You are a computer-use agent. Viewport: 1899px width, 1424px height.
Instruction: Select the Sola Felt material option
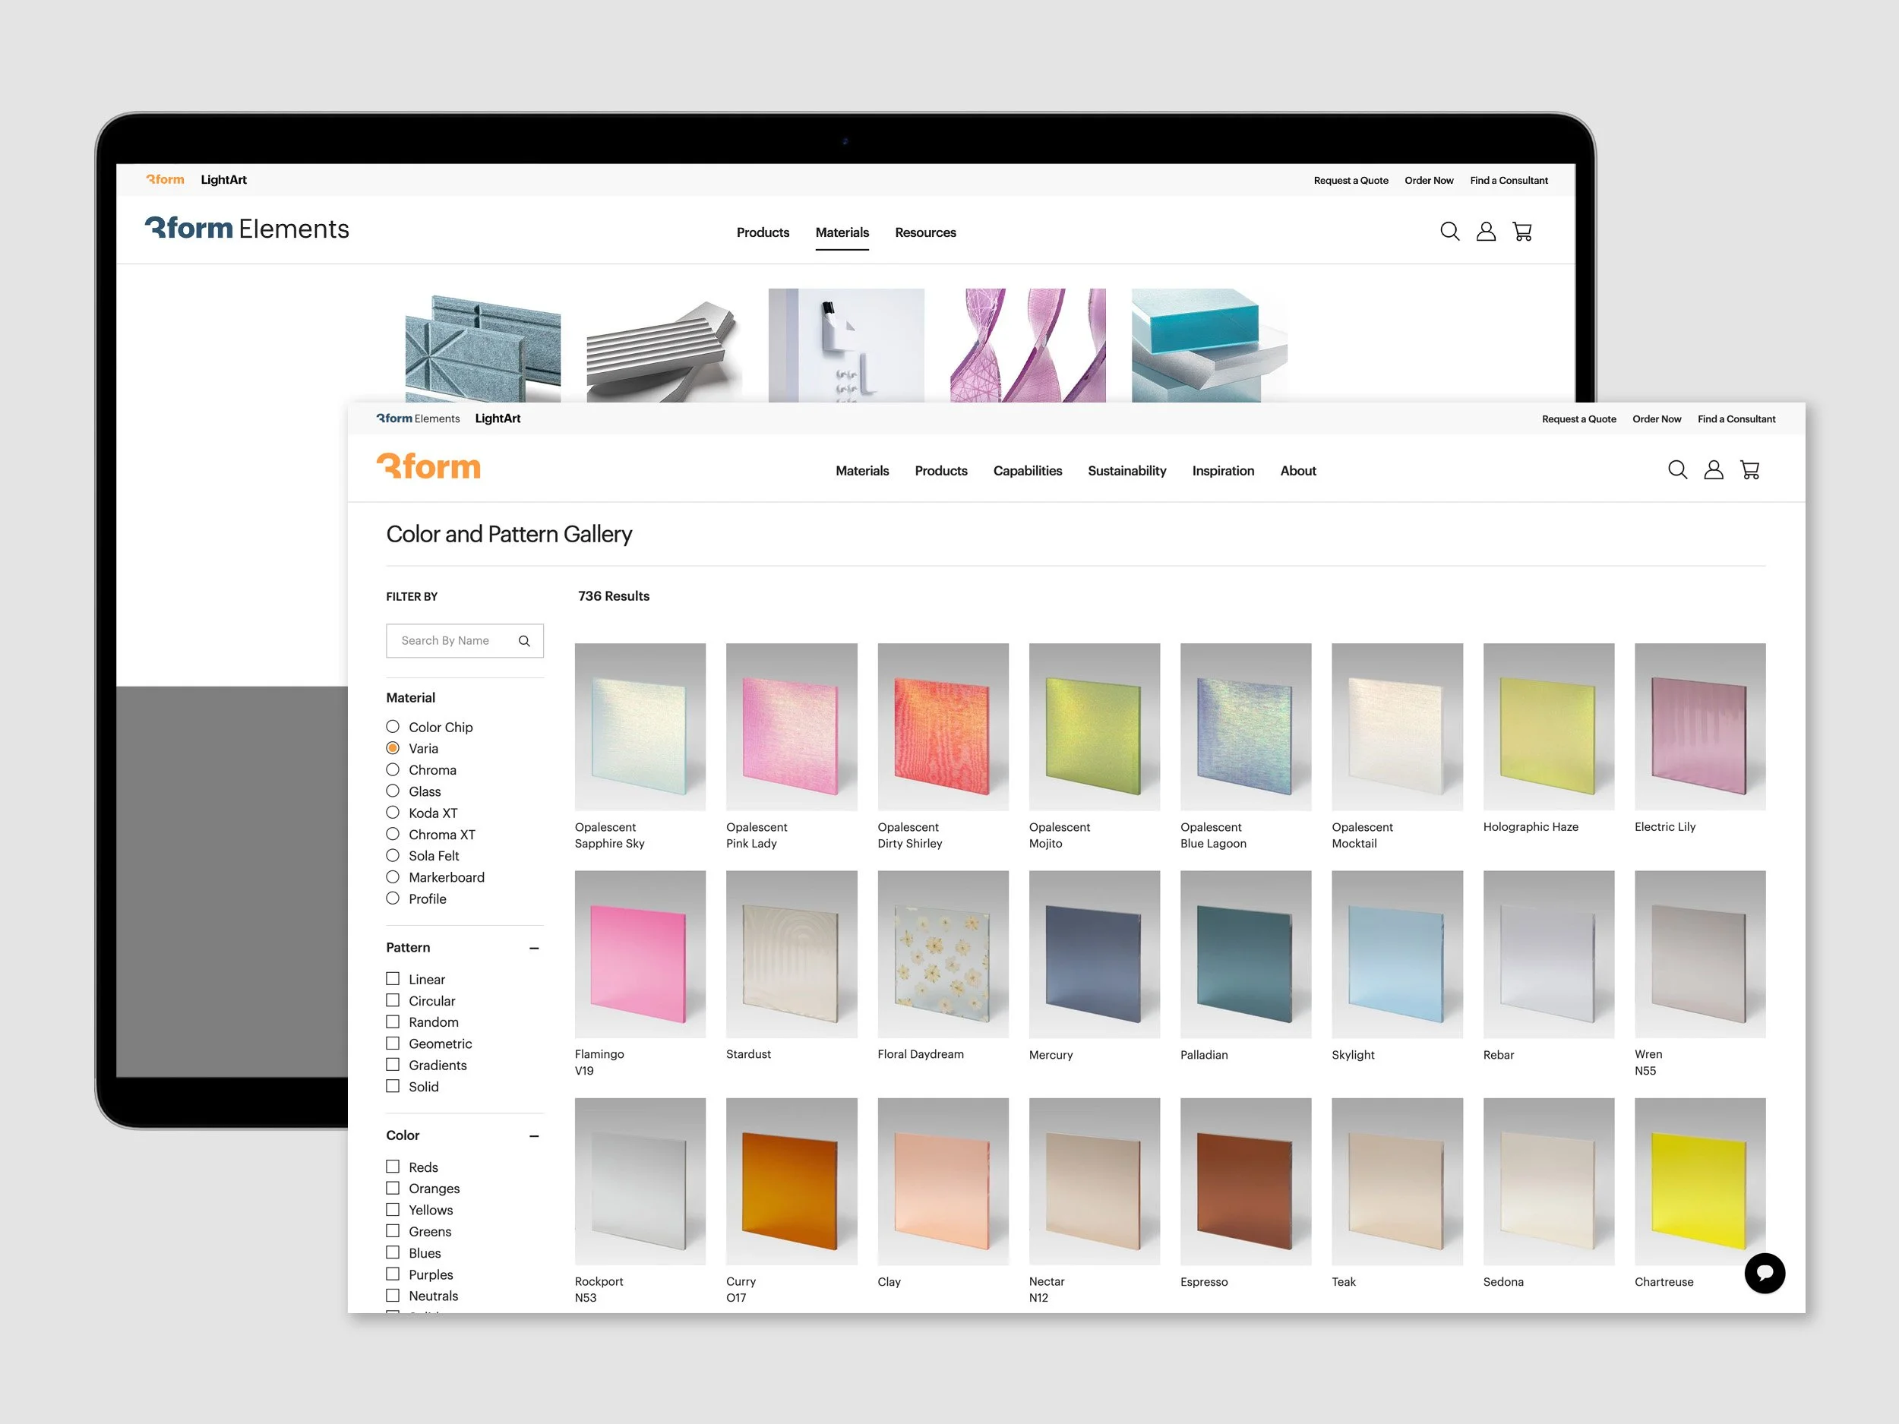393,856
